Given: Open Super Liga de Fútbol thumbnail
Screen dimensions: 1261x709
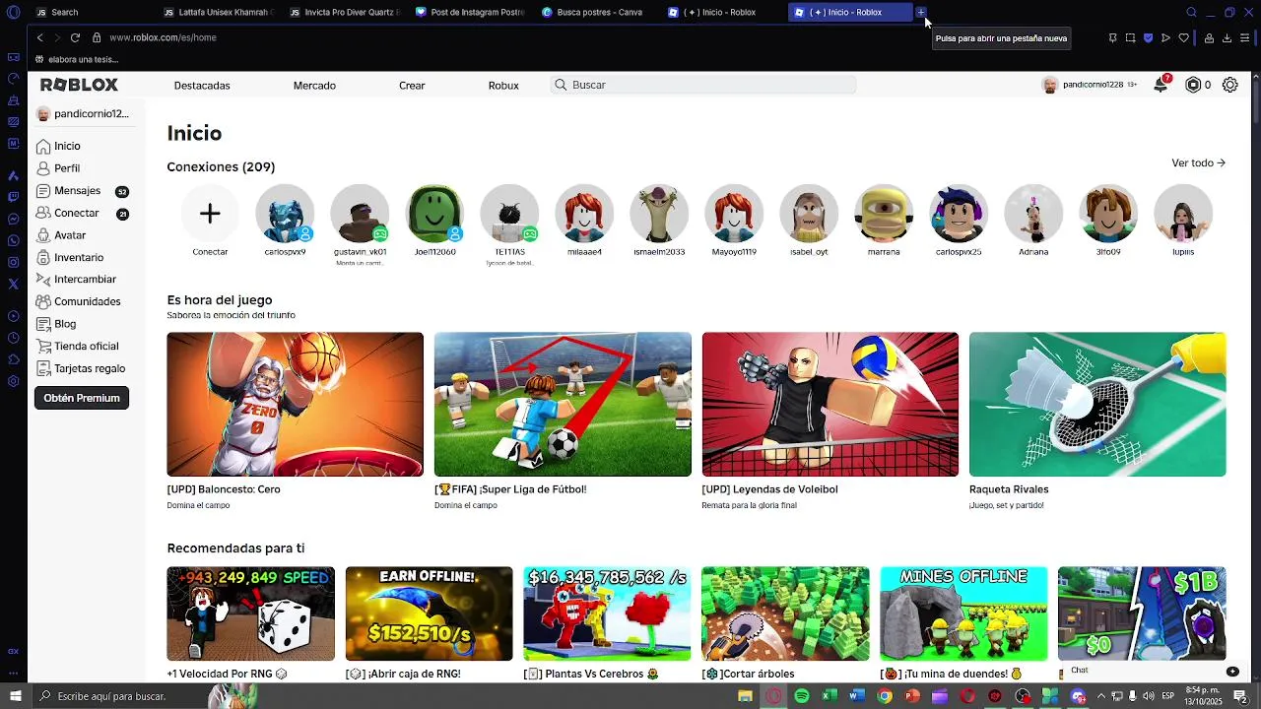Looking at the screenshot, I should click(563, 405).
